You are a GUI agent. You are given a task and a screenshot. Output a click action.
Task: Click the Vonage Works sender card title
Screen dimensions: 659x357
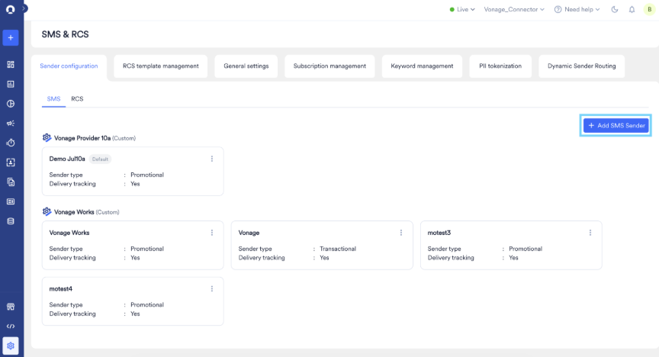[69, 233]
